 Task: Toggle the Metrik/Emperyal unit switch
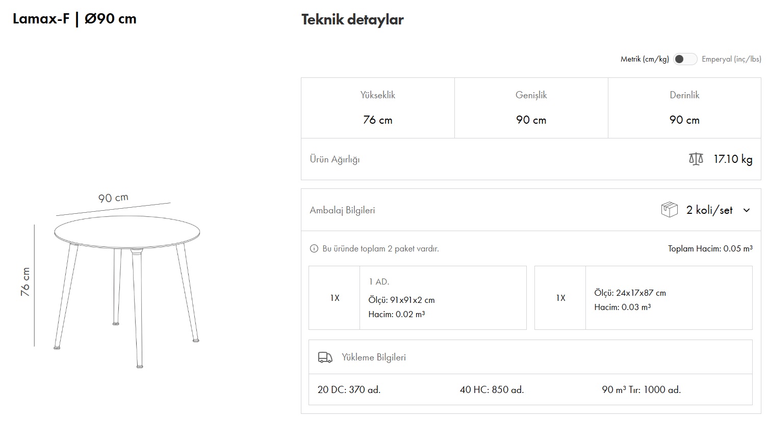click(684, 59)
